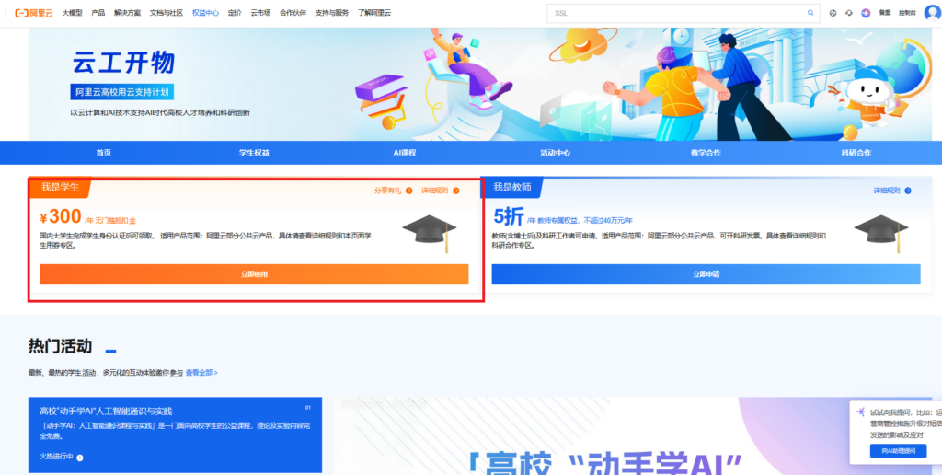Open the 文档与社区 menu
Viewport: 942px width, 475px height.
(x=167, y=13)
